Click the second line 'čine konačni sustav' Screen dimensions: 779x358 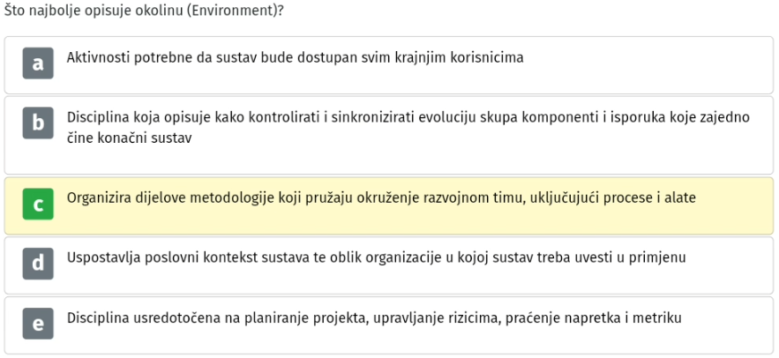click(x=129, y=138)
